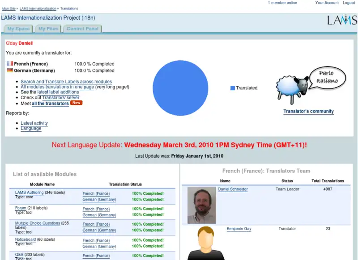This screenshot has width=358, height=260.
Task: Click the blue pie chart
Action: (x=180, y=88)
